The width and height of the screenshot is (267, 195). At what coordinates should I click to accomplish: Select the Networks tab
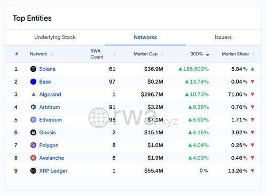(145, 37)
